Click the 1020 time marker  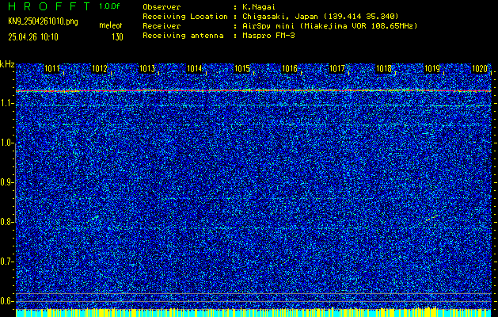pos(480,69)
